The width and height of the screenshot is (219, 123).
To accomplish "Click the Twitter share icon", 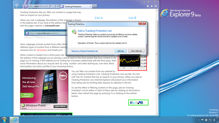I will pos(134,103).
